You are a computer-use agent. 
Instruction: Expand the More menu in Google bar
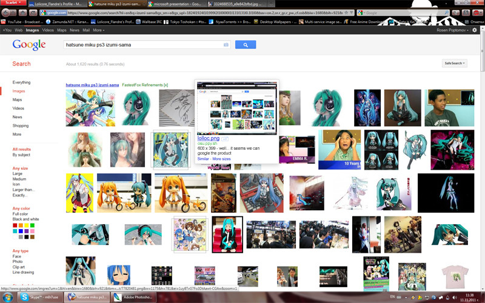click(99, 30)
